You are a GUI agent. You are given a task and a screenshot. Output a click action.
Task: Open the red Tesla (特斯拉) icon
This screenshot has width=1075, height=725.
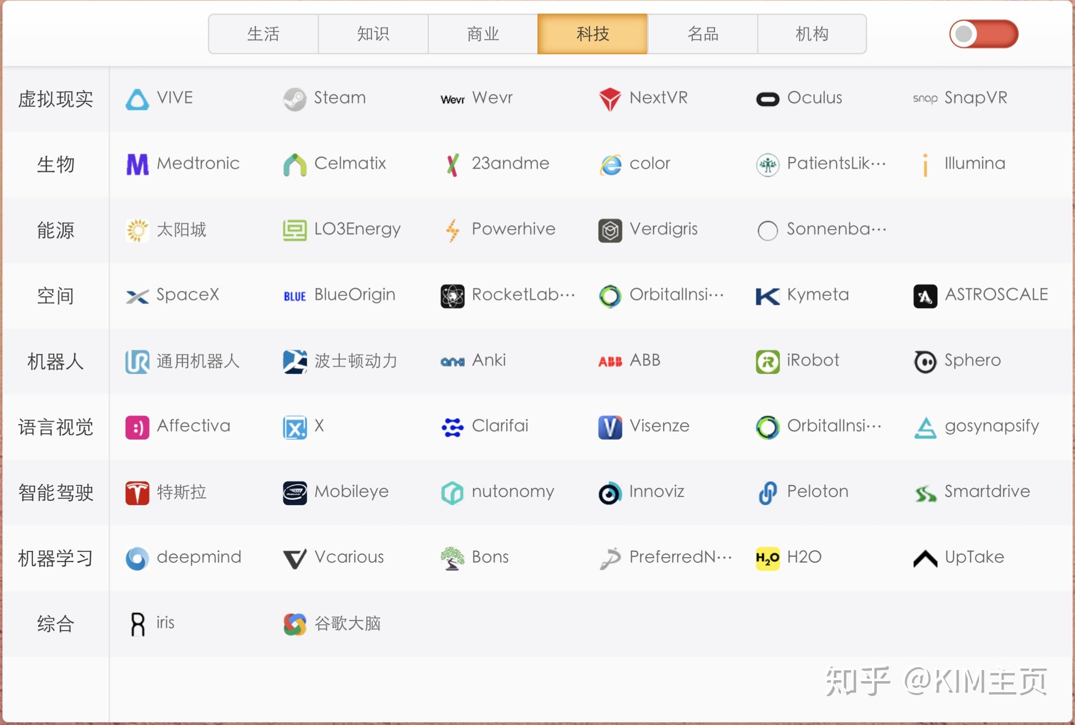pyautogui.click(x=137, y=493)
